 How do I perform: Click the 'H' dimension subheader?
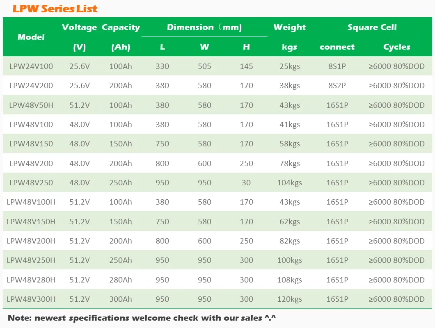(246, 47)
